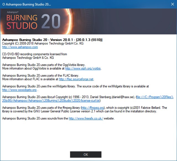Click the Ashampoo Technology GmbH & Co. KG line
Viewport: 177px width, 161px height.
(x=28, y=58)
